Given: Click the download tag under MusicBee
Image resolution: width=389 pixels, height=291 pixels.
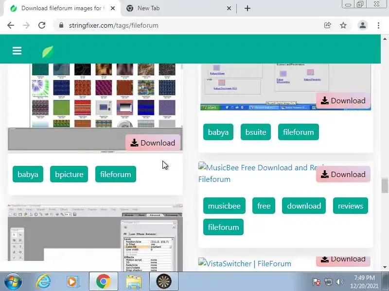Looking at the screenshot, I should coord(304,206).
